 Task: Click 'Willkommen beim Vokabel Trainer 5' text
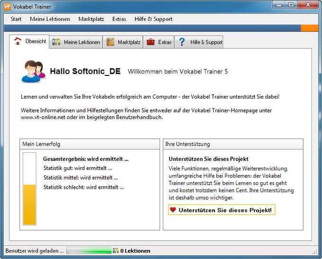coord(178,71)
